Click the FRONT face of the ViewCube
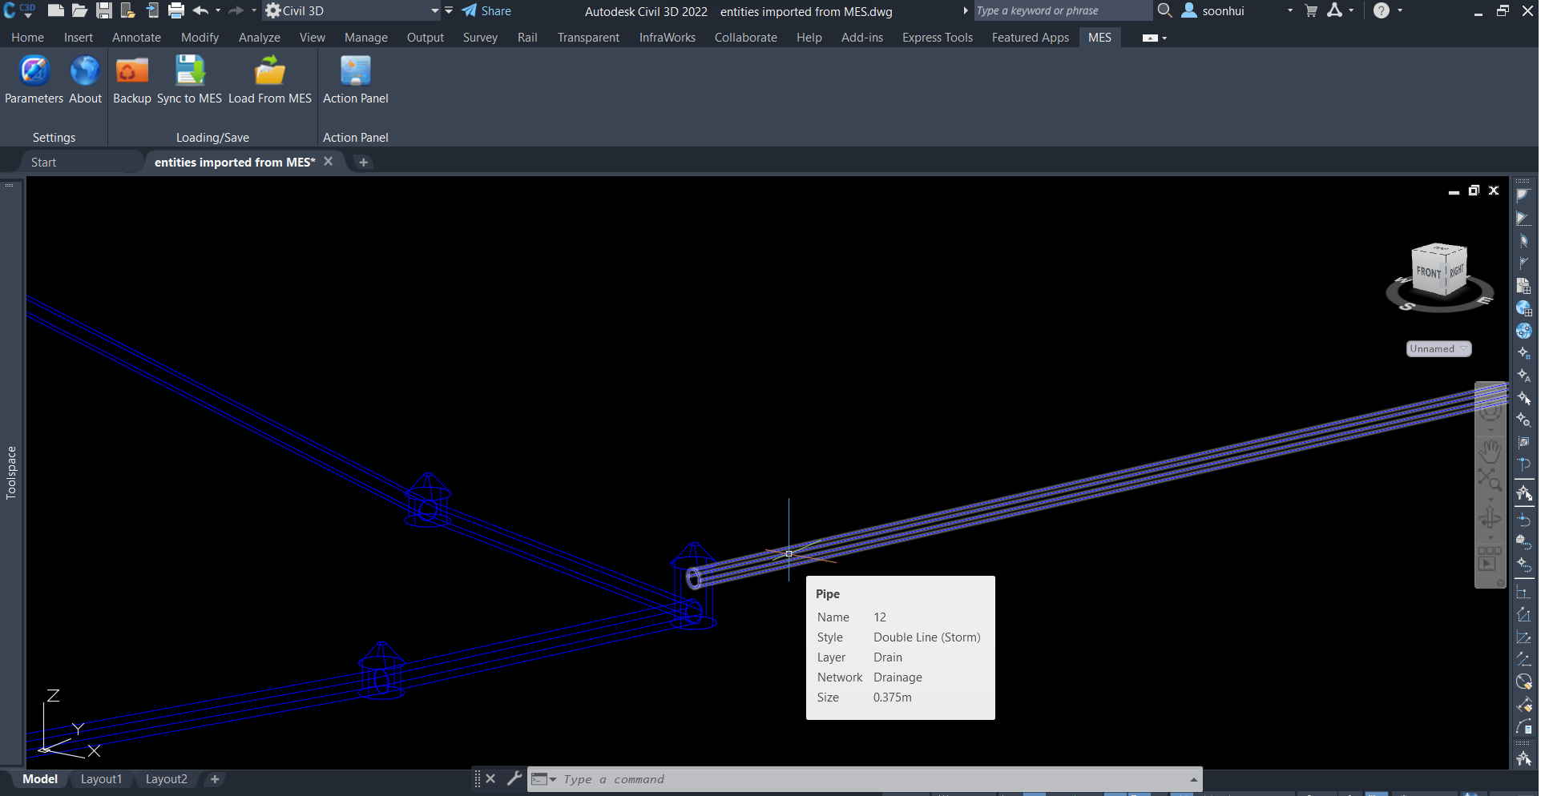 tap(1429, 272)
